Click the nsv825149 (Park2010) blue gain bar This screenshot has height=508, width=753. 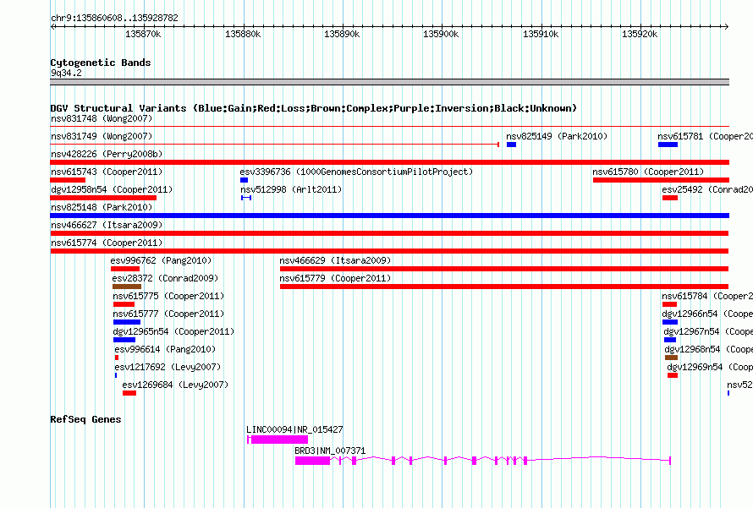(511, 145)
